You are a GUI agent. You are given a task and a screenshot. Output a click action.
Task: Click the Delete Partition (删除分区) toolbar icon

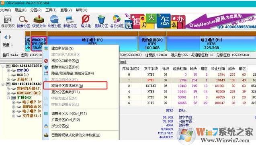coord(101,21)
